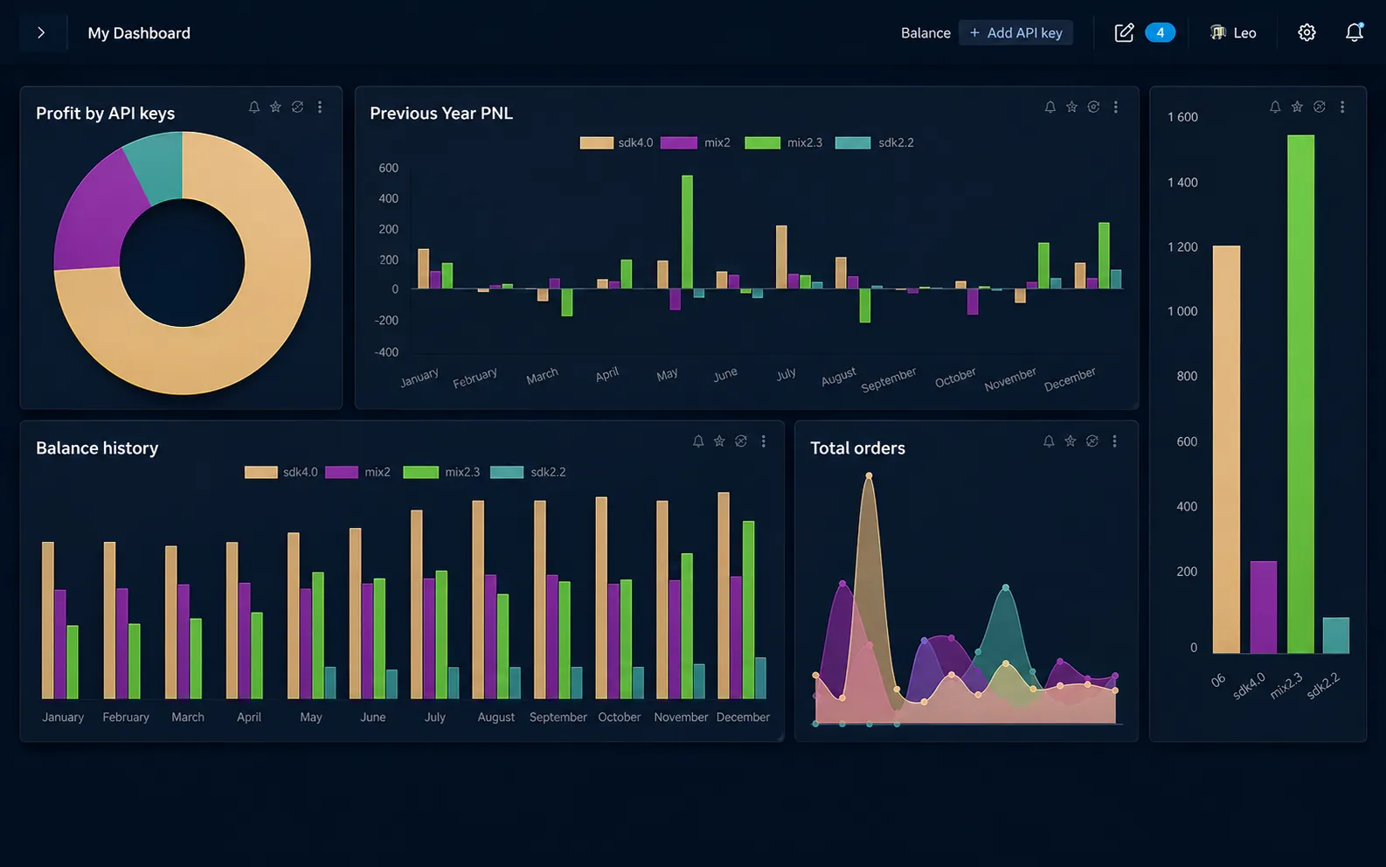Screen dimensions: 1386x867
Task: Click the Add API key button
Action: point(1015,33)
